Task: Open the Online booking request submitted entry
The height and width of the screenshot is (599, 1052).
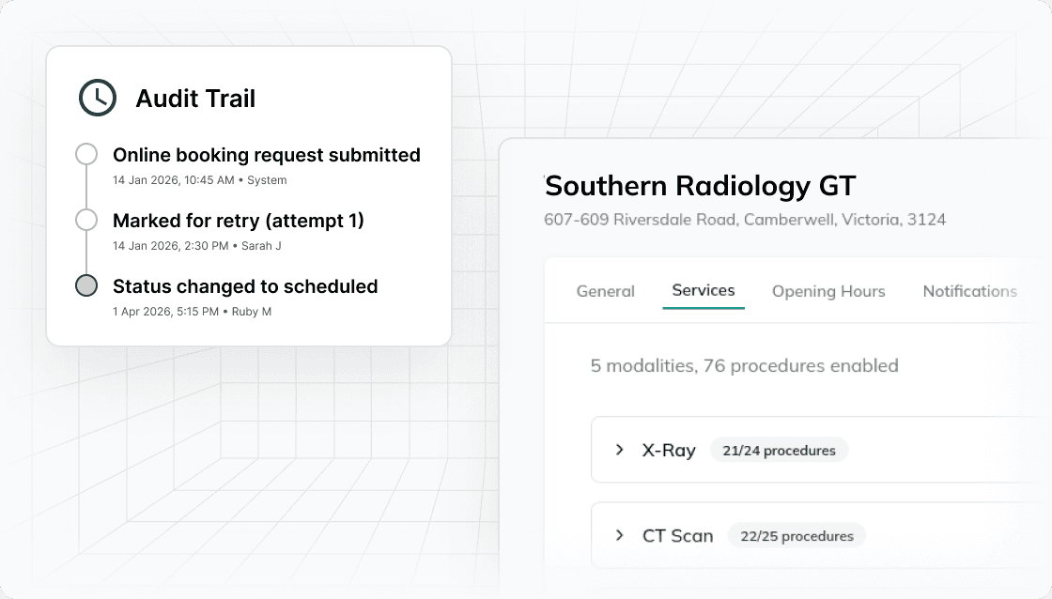Action: [266, 155]
